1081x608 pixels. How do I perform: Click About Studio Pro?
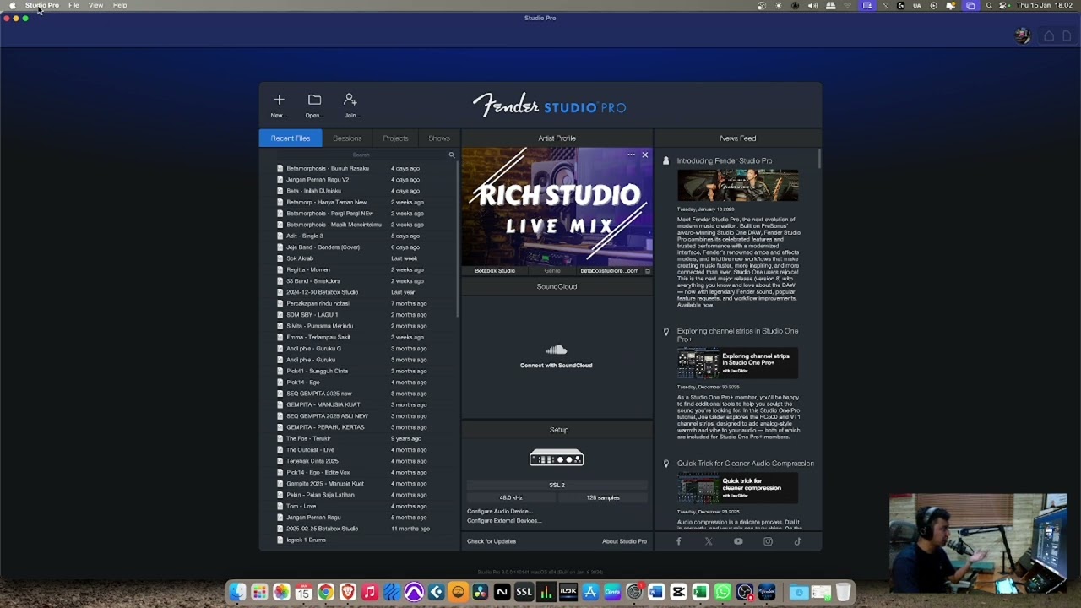click(x=624, y=541)
